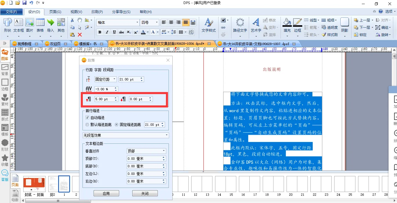Click the scissors cut icon

(72, 20)
